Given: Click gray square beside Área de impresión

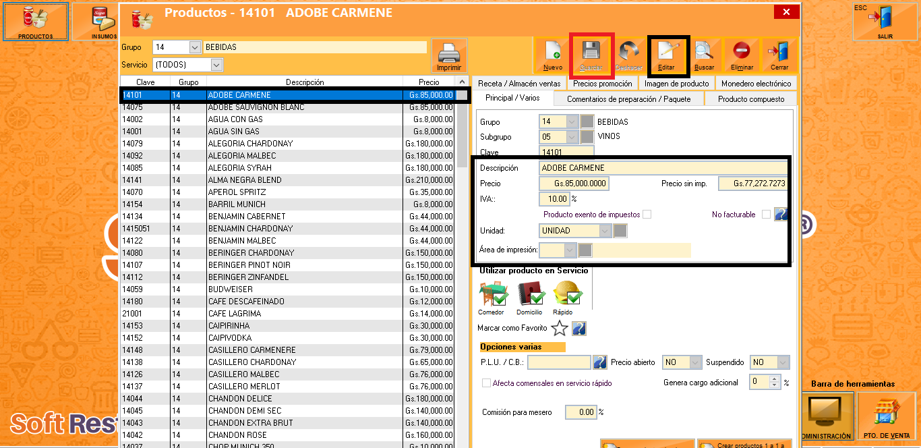Looking at the screenshot, I should (x=585, y=250).
